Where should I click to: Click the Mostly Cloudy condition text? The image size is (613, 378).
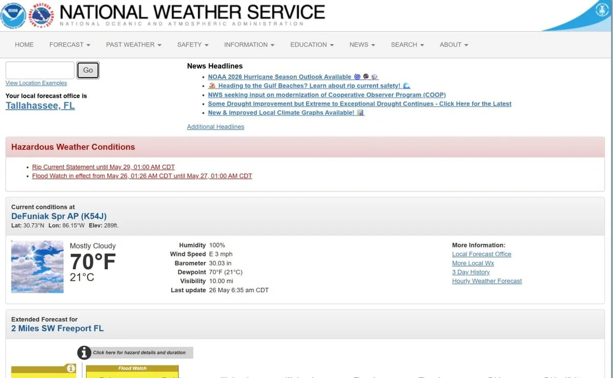(x=93, y=246)
